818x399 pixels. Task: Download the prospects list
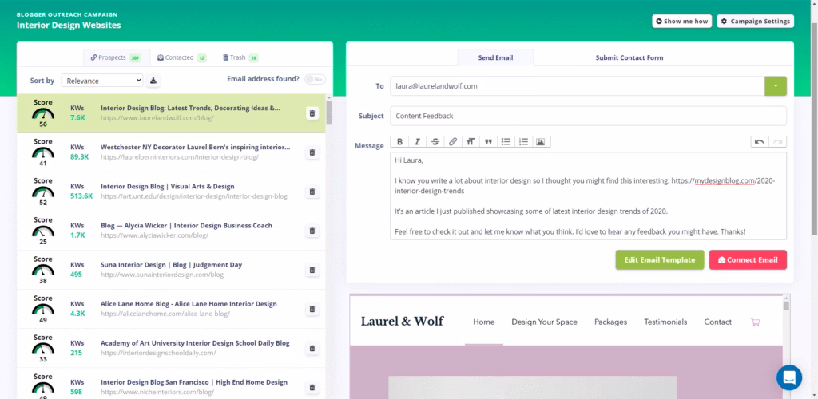coord(154,81)
